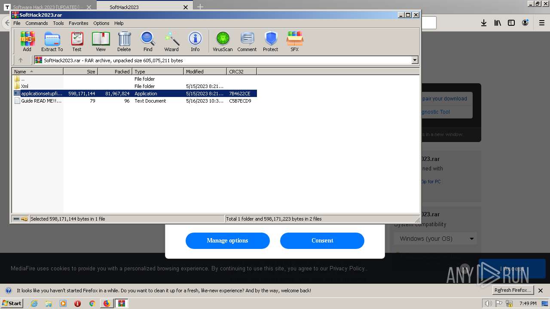
Task: Click the network tray icon
Action: pos(510,303)
